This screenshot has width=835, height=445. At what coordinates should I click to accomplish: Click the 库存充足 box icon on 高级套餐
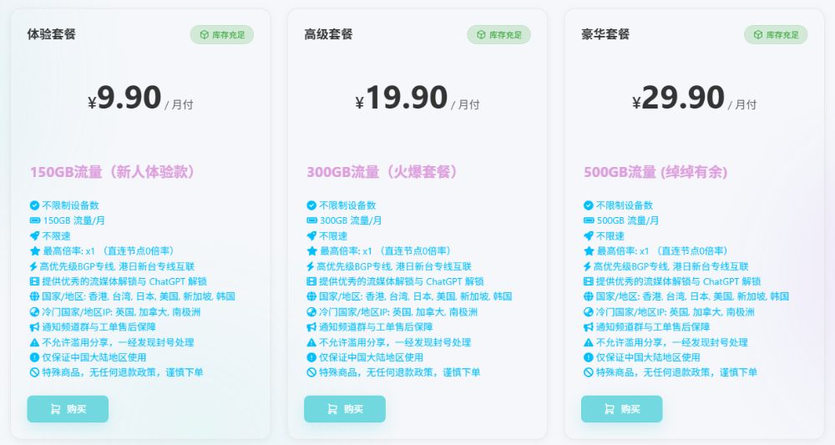click(481, 35)
